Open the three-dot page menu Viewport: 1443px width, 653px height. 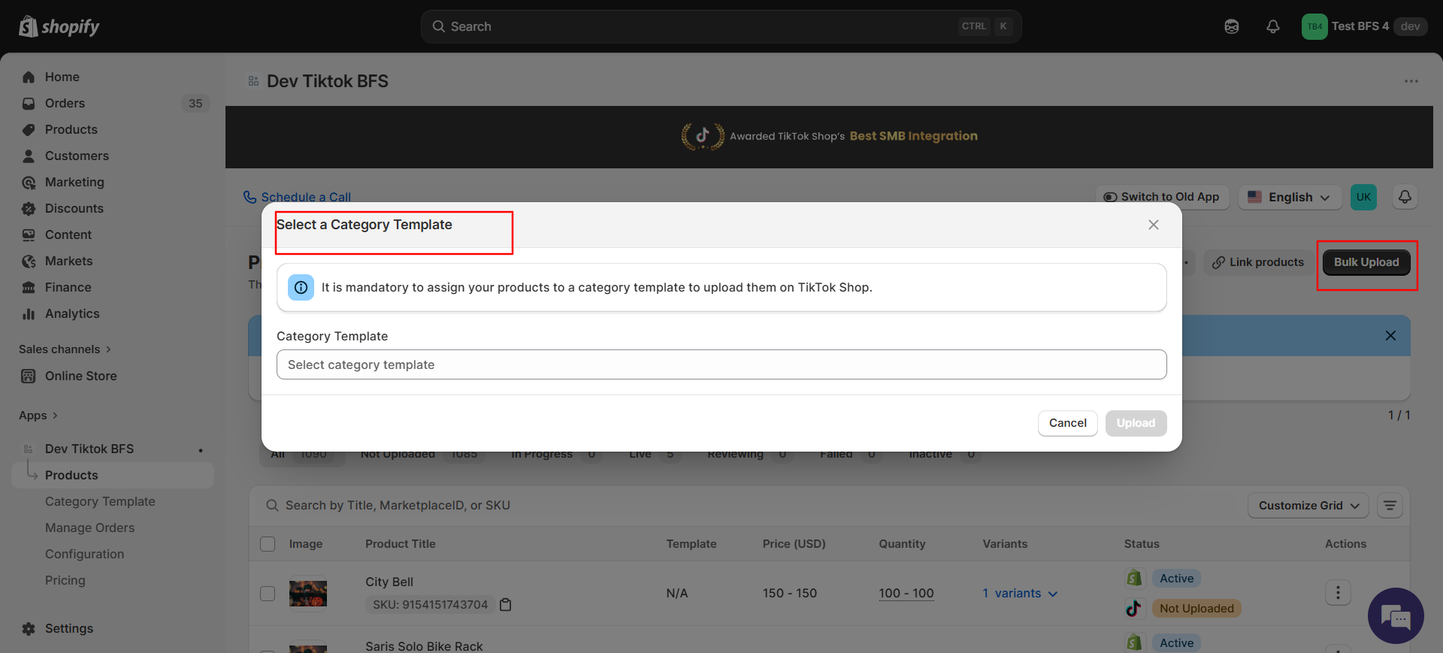click(1411, 81)
